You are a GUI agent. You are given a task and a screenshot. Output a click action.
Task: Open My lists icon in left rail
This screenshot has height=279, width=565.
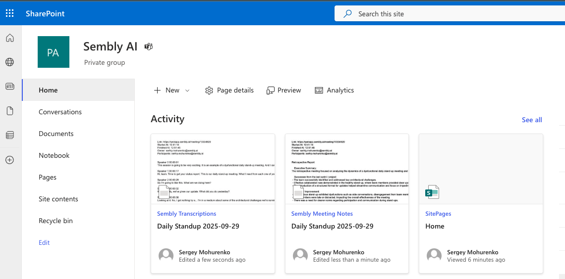point(10,135)
